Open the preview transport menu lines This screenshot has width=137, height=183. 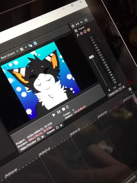coord(67,107)
